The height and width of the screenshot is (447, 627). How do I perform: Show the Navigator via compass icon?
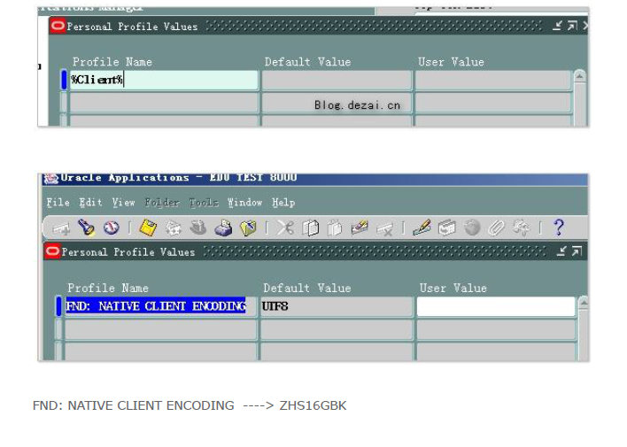point(112,227)
